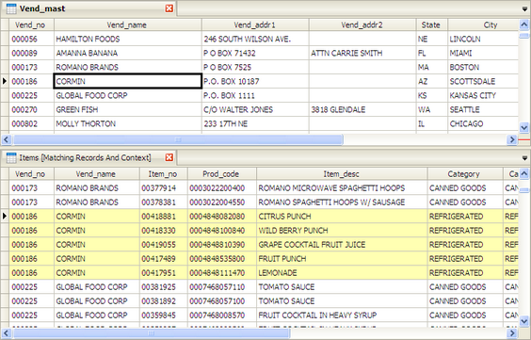
Task: Click product code 0004848111470
Action: point(222,273)
